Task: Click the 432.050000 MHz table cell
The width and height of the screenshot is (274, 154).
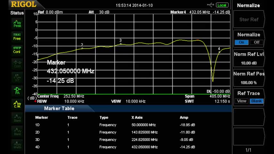Action: (144, 147)
